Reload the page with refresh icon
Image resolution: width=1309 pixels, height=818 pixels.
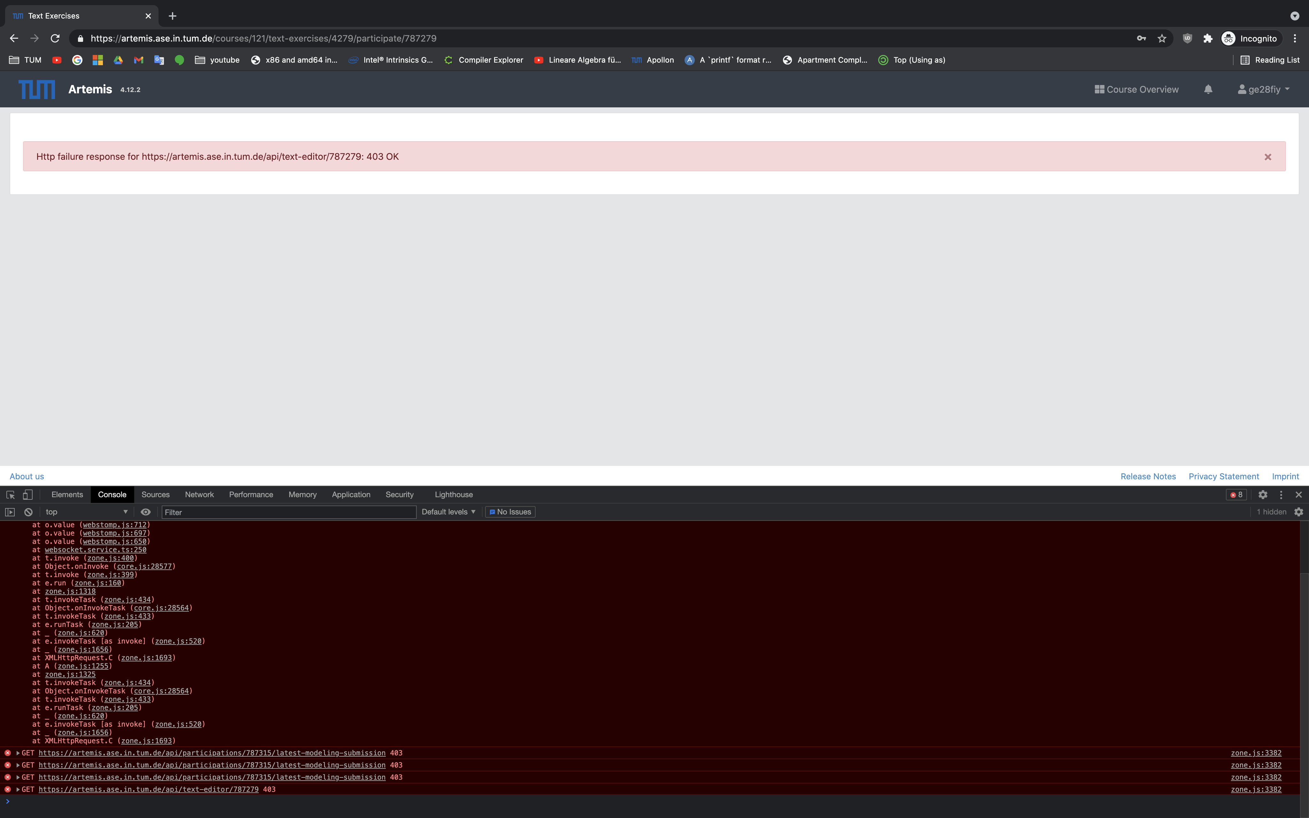[x=55, y=38]
